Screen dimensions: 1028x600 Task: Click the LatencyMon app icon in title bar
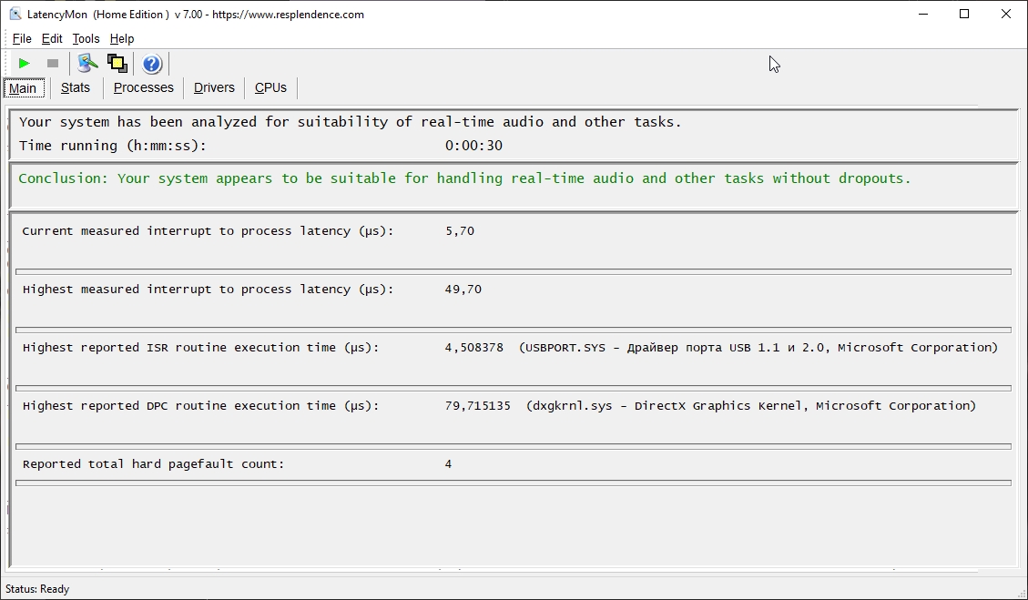pyautogui.click(x=15, y=15)
